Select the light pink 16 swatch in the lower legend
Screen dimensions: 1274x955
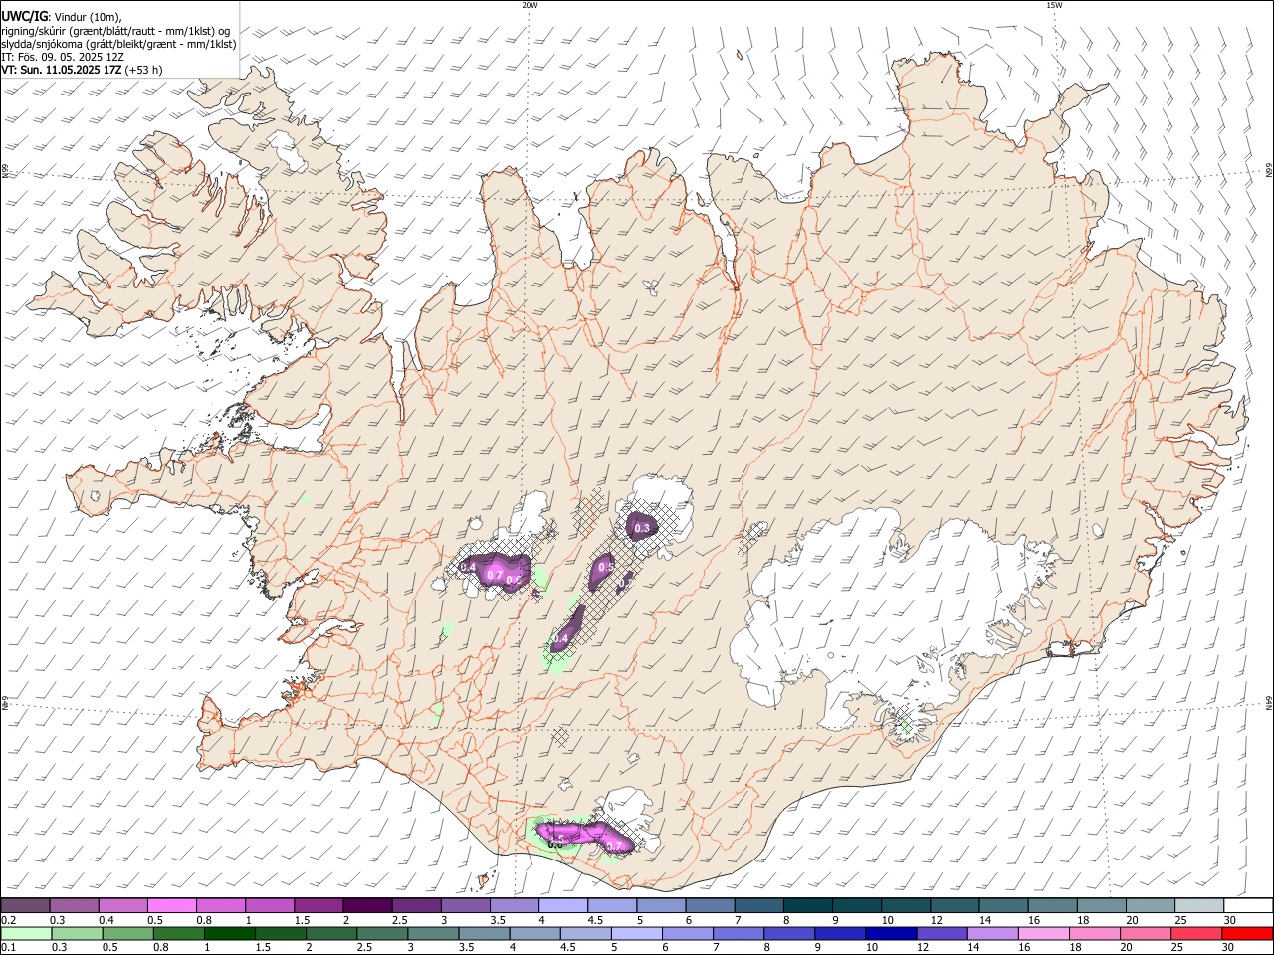pyautogui.click(x=1044, y=933)
